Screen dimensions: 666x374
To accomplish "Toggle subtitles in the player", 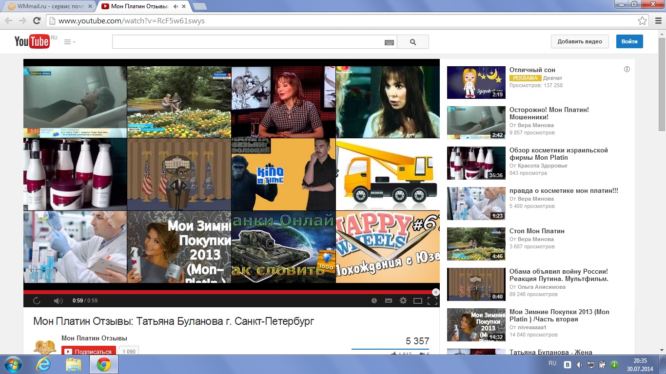I will click(x=389, y=301).
